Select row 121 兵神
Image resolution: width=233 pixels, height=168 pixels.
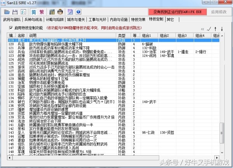113,48
